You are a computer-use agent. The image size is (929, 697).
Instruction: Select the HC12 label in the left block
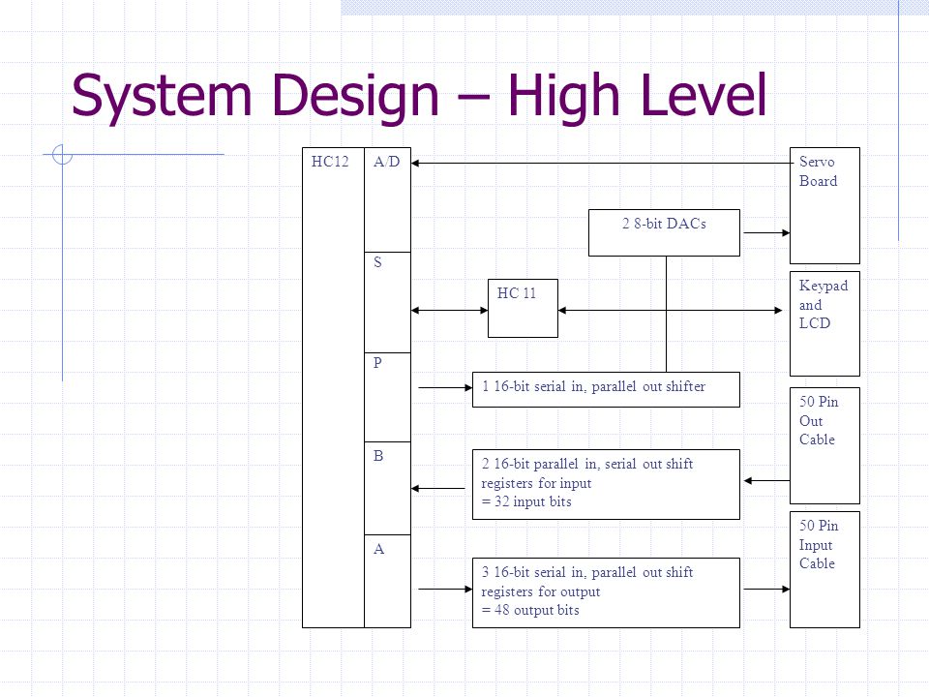click(x=330, y=162)
